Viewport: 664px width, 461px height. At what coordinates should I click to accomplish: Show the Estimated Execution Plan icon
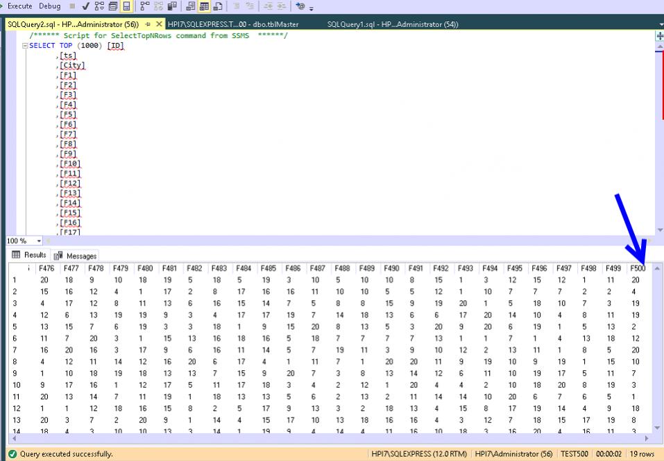click(99, 6)
